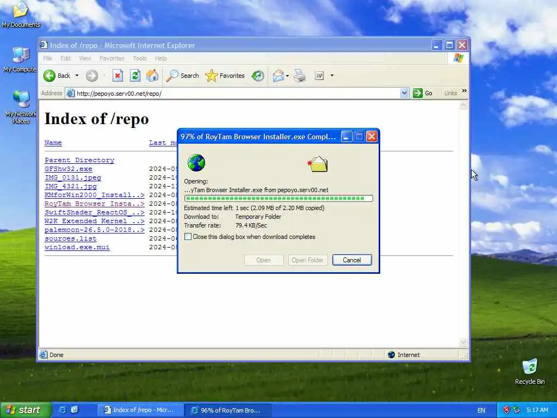
Task: Stop page loading with the red X icon
Action: pos(117,76)
